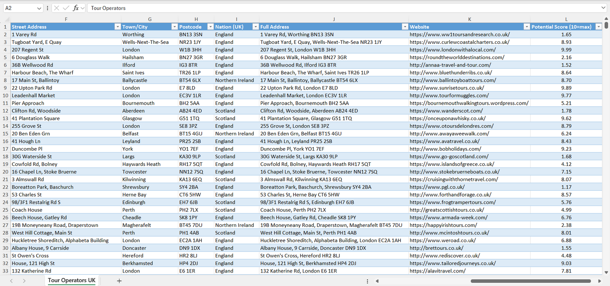Click the vertical scrollbar thumb

pos(606,25)
